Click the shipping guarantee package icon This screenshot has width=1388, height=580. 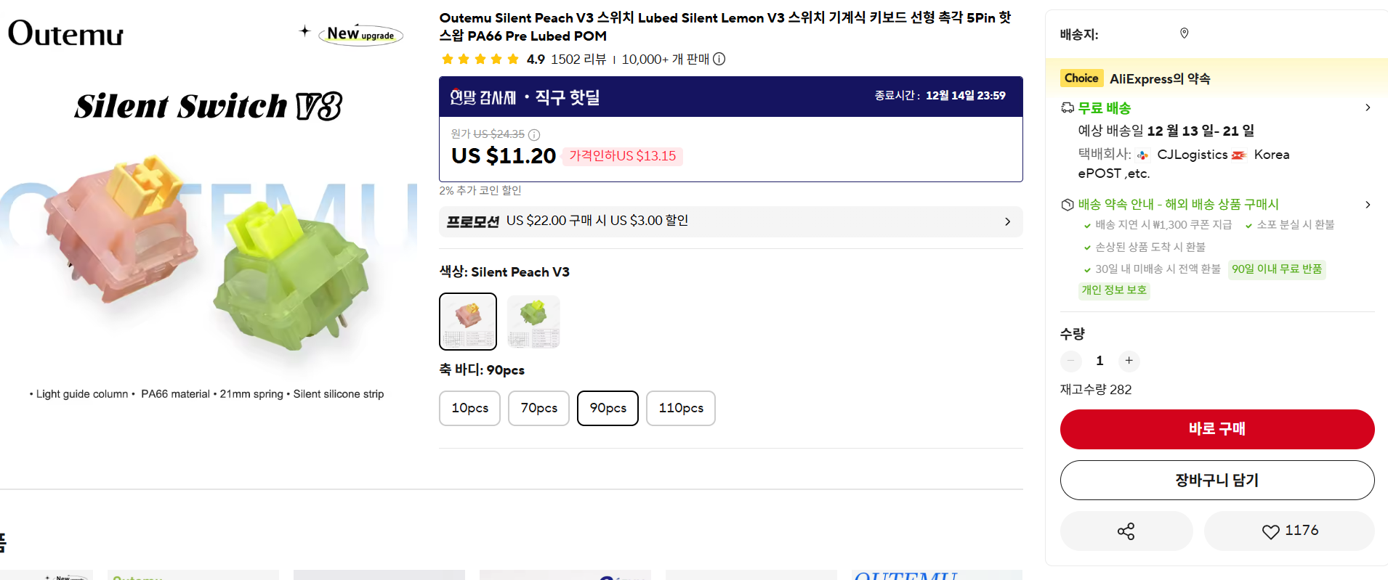(x=1068, y=204)
